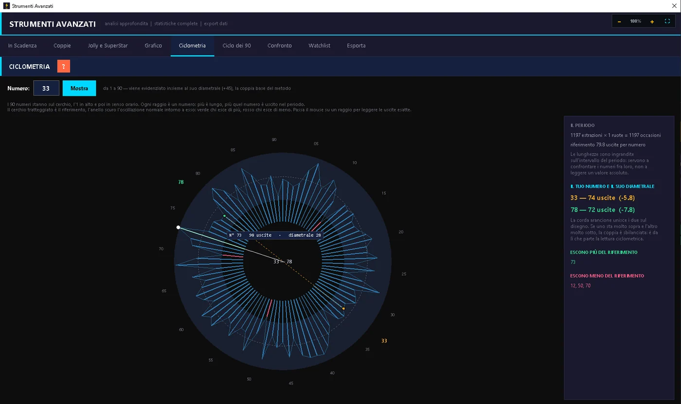Click the white endpoint of ray 73
This screenshot has height=404, width=681.
coord(179,228)
